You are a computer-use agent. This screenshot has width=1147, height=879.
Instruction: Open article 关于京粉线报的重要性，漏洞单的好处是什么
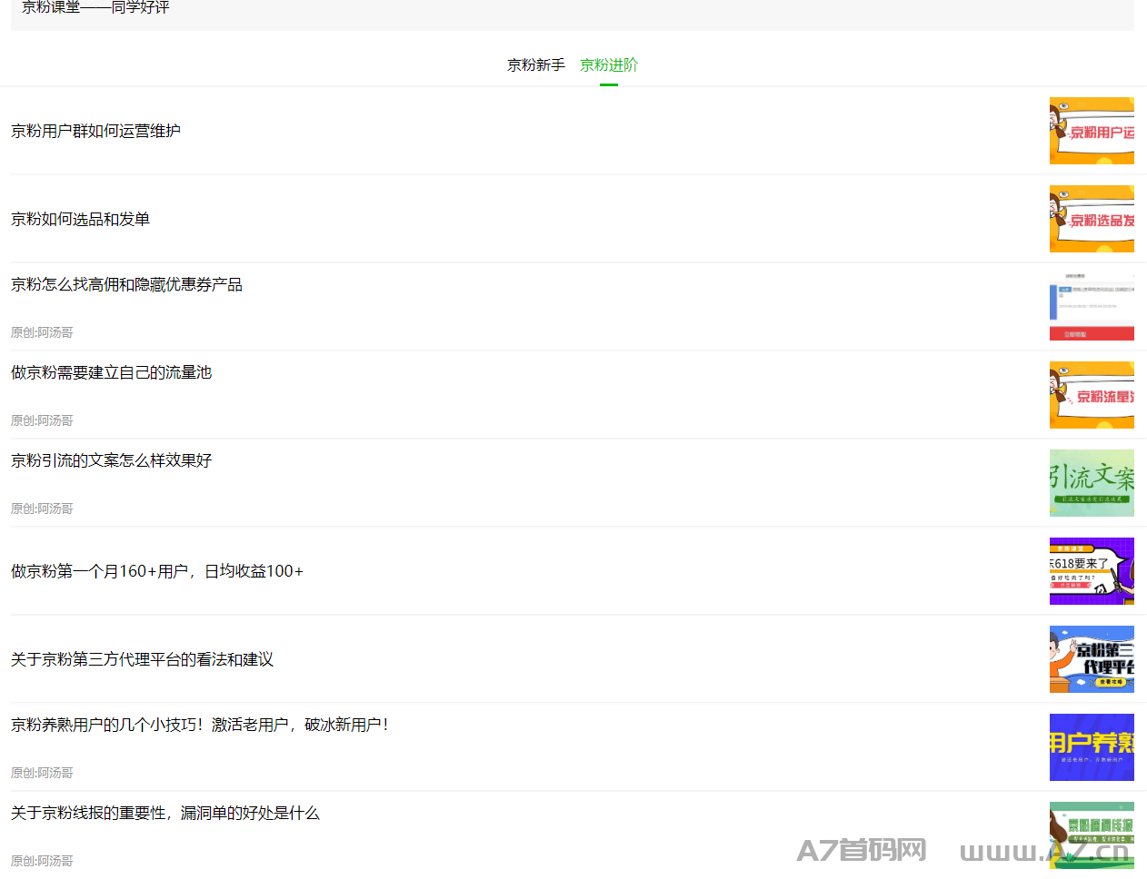[x=165, y=813]
